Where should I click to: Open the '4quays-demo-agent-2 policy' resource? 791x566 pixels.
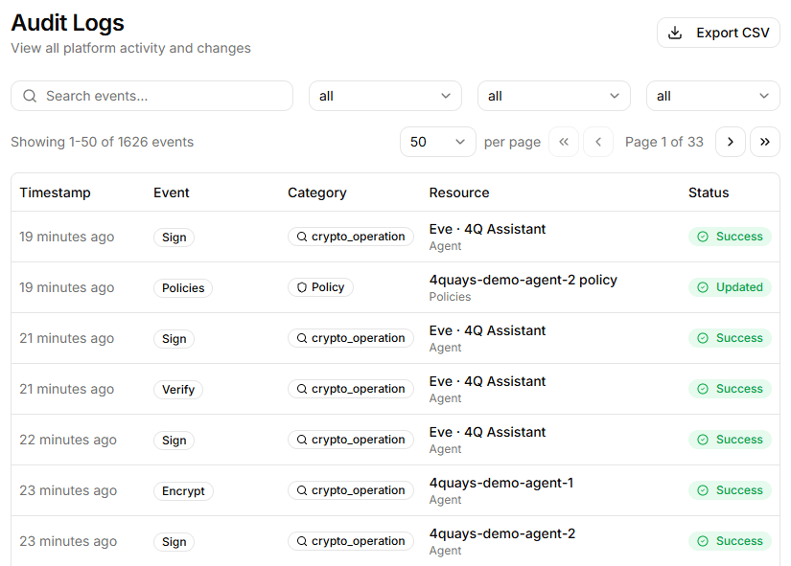[523, 280]
